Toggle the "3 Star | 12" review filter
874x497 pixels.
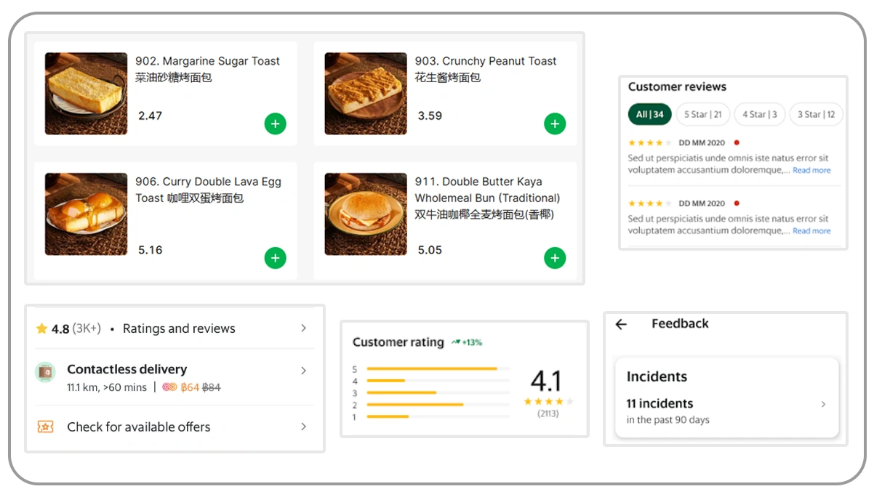(x=816, y=114)
